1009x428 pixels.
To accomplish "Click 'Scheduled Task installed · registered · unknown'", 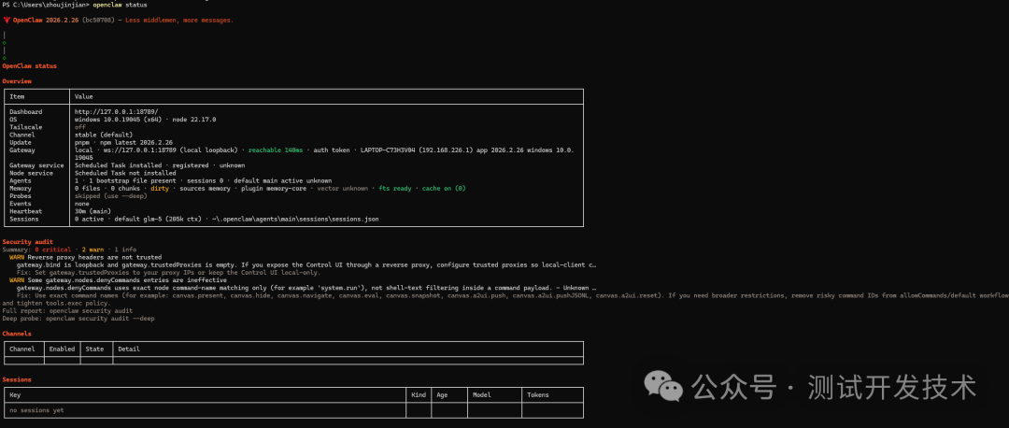I will [160, 165].
